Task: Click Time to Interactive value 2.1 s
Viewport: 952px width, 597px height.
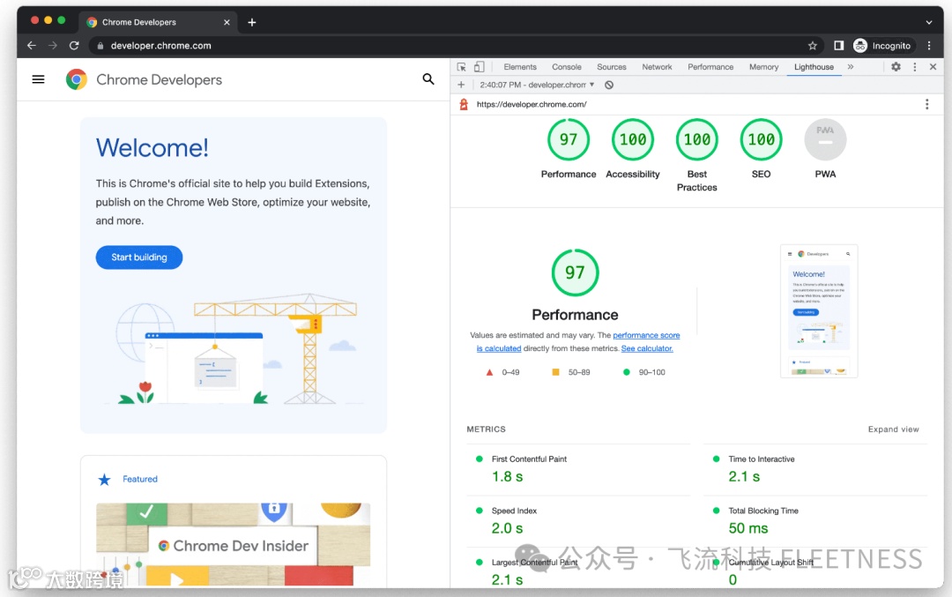Action: coord(744,477)
